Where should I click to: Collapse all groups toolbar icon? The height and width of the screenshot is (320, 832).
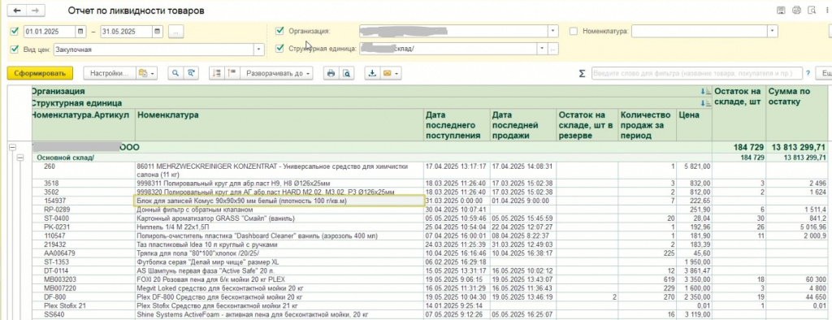pos(216,73)
